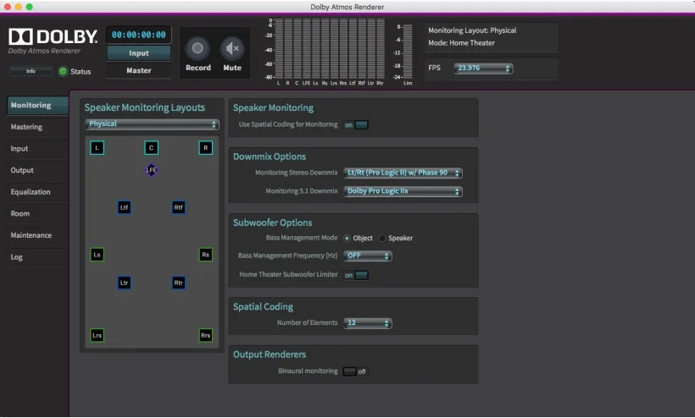Image resolution: width=695 pixels, height=418 pixels.
Task: Select the Ltf top front speaker
Action: [x=124, y=207]
